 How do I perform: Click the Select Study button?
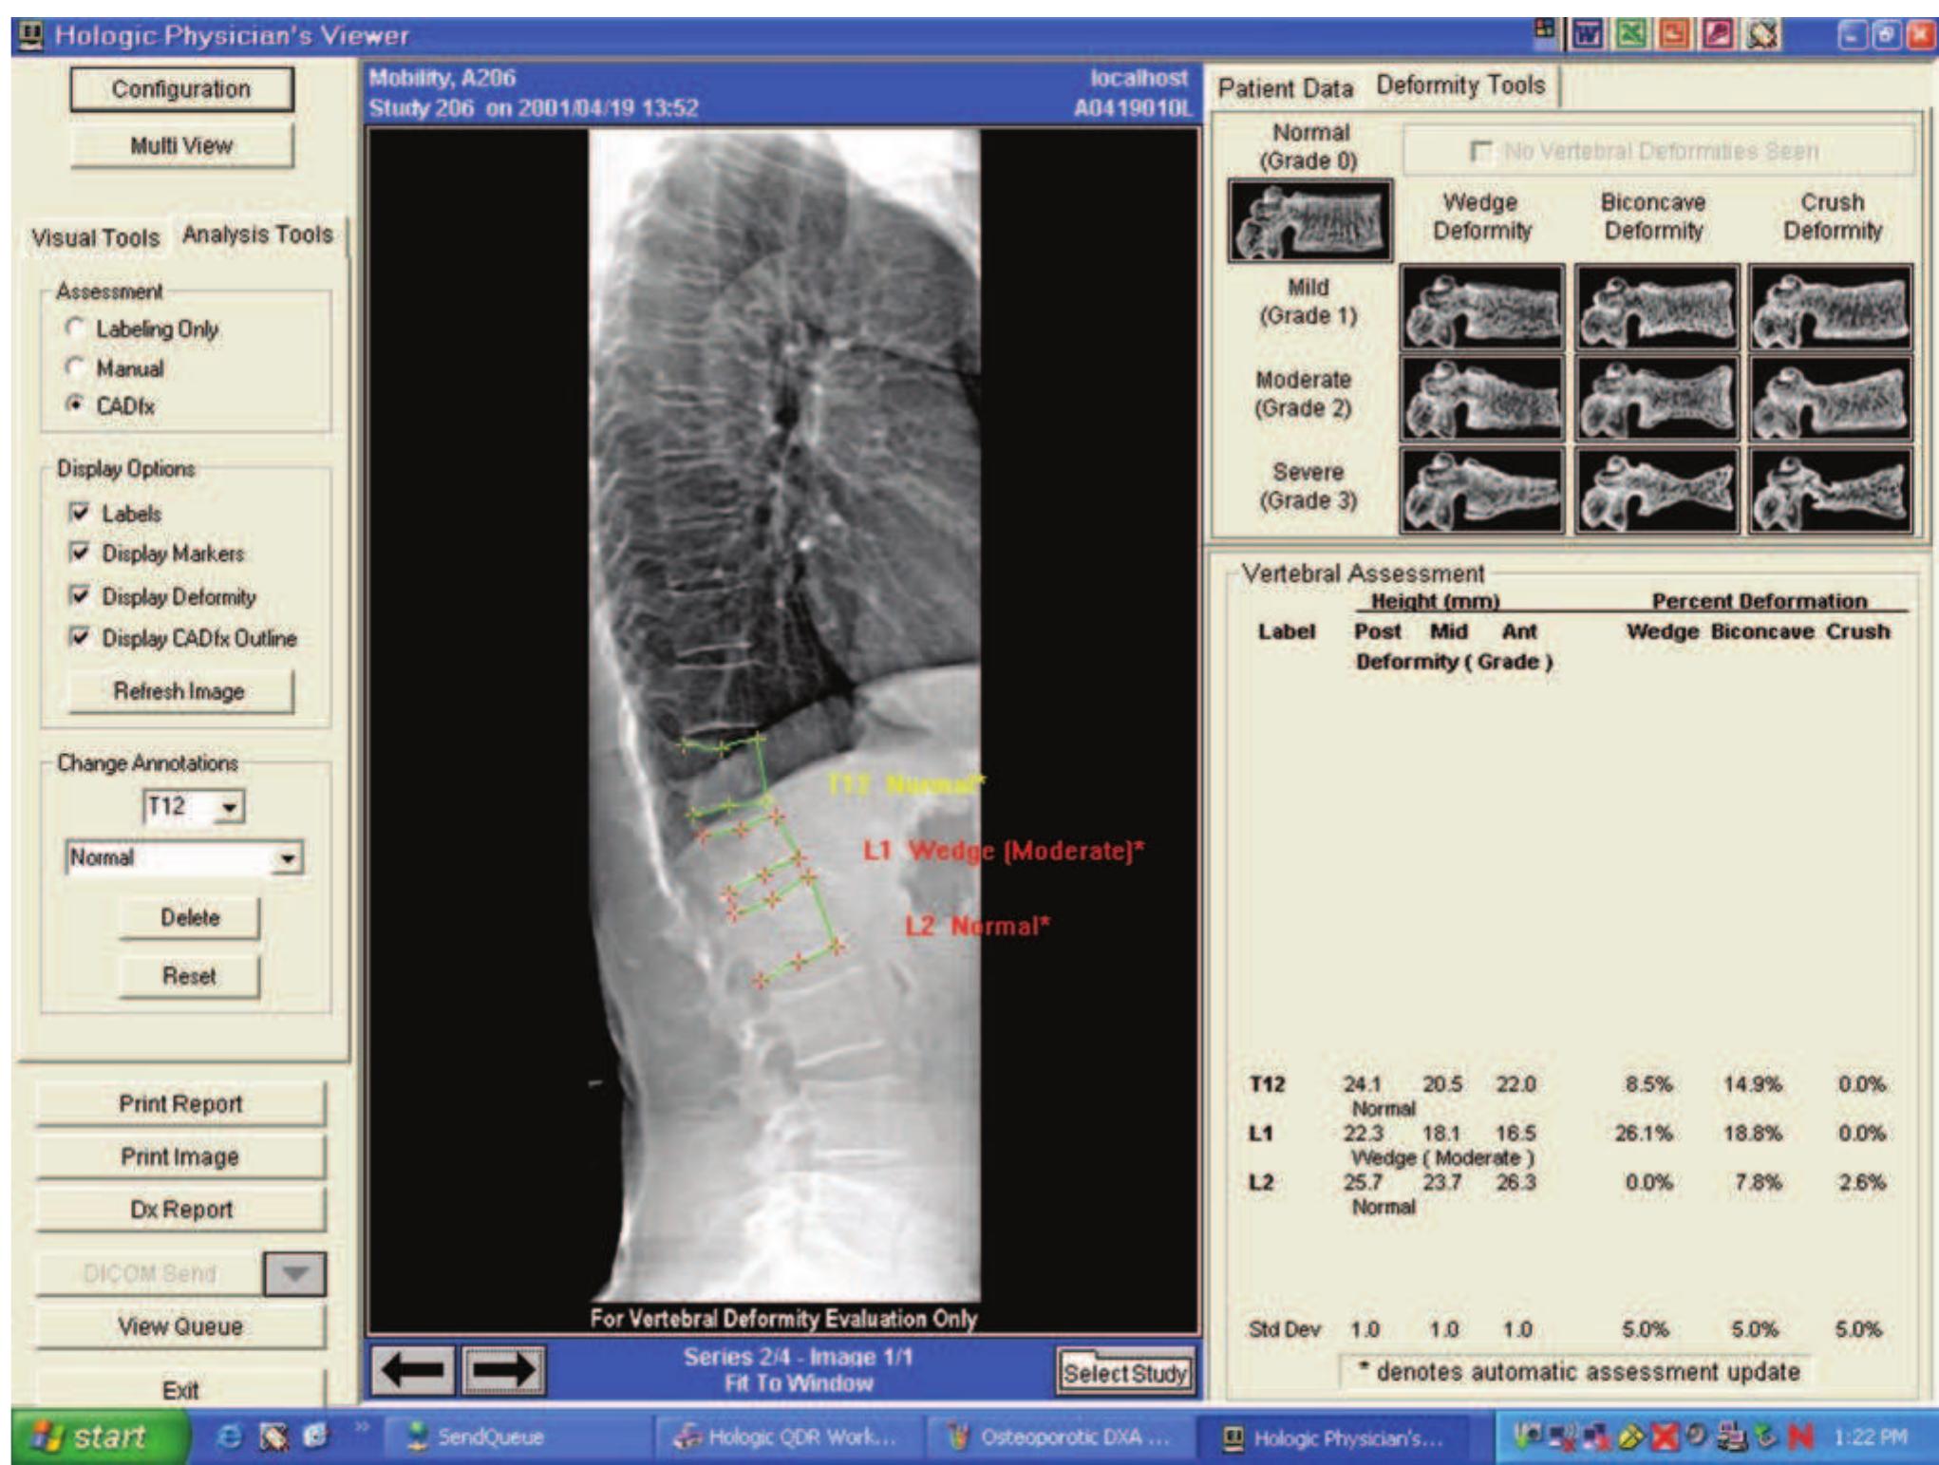(x=1125, y=1373)
